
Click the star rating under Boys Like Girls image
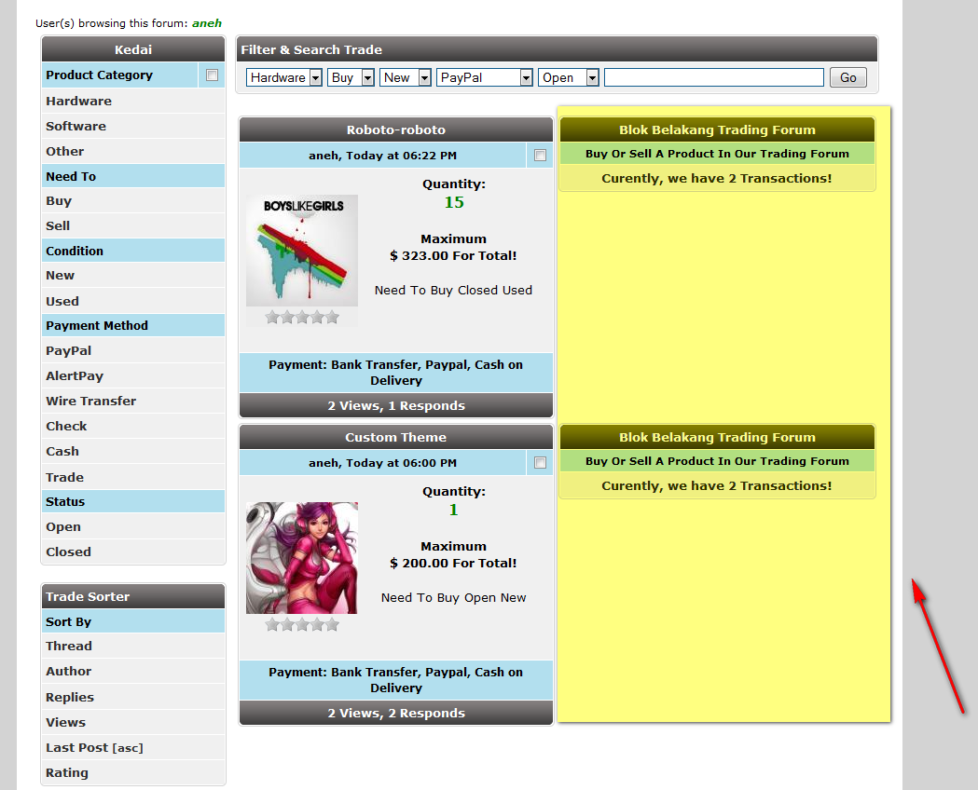301,318
